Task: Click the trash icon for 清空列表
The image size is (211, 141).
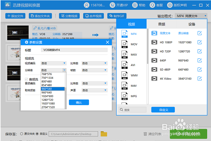Action: (145, 134)
